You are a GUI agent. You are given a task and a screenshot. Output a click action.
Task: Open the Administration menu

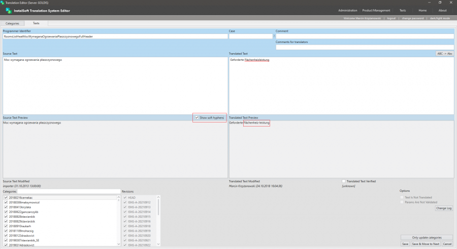pos(348,10)
